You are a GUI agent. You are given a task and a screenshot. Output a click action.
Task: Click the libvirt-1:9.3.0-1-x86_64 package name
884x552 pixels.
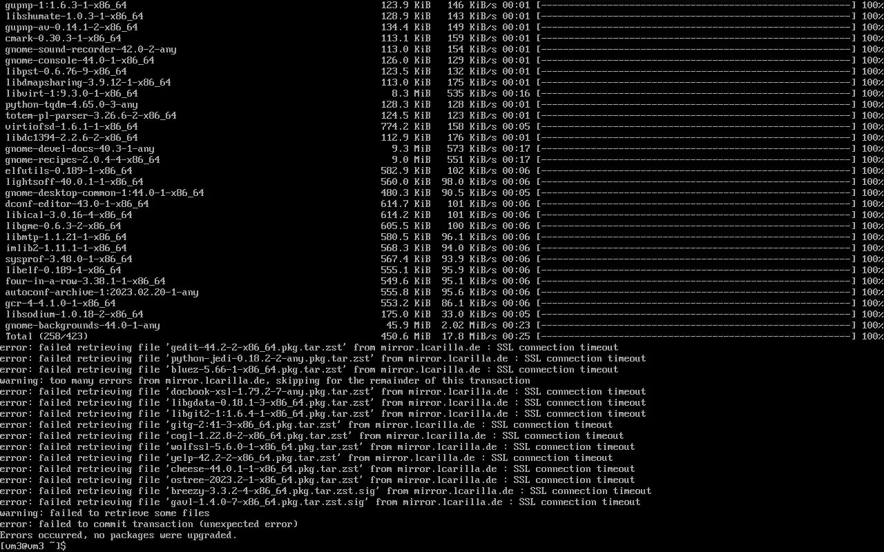[x=72, y=93]
